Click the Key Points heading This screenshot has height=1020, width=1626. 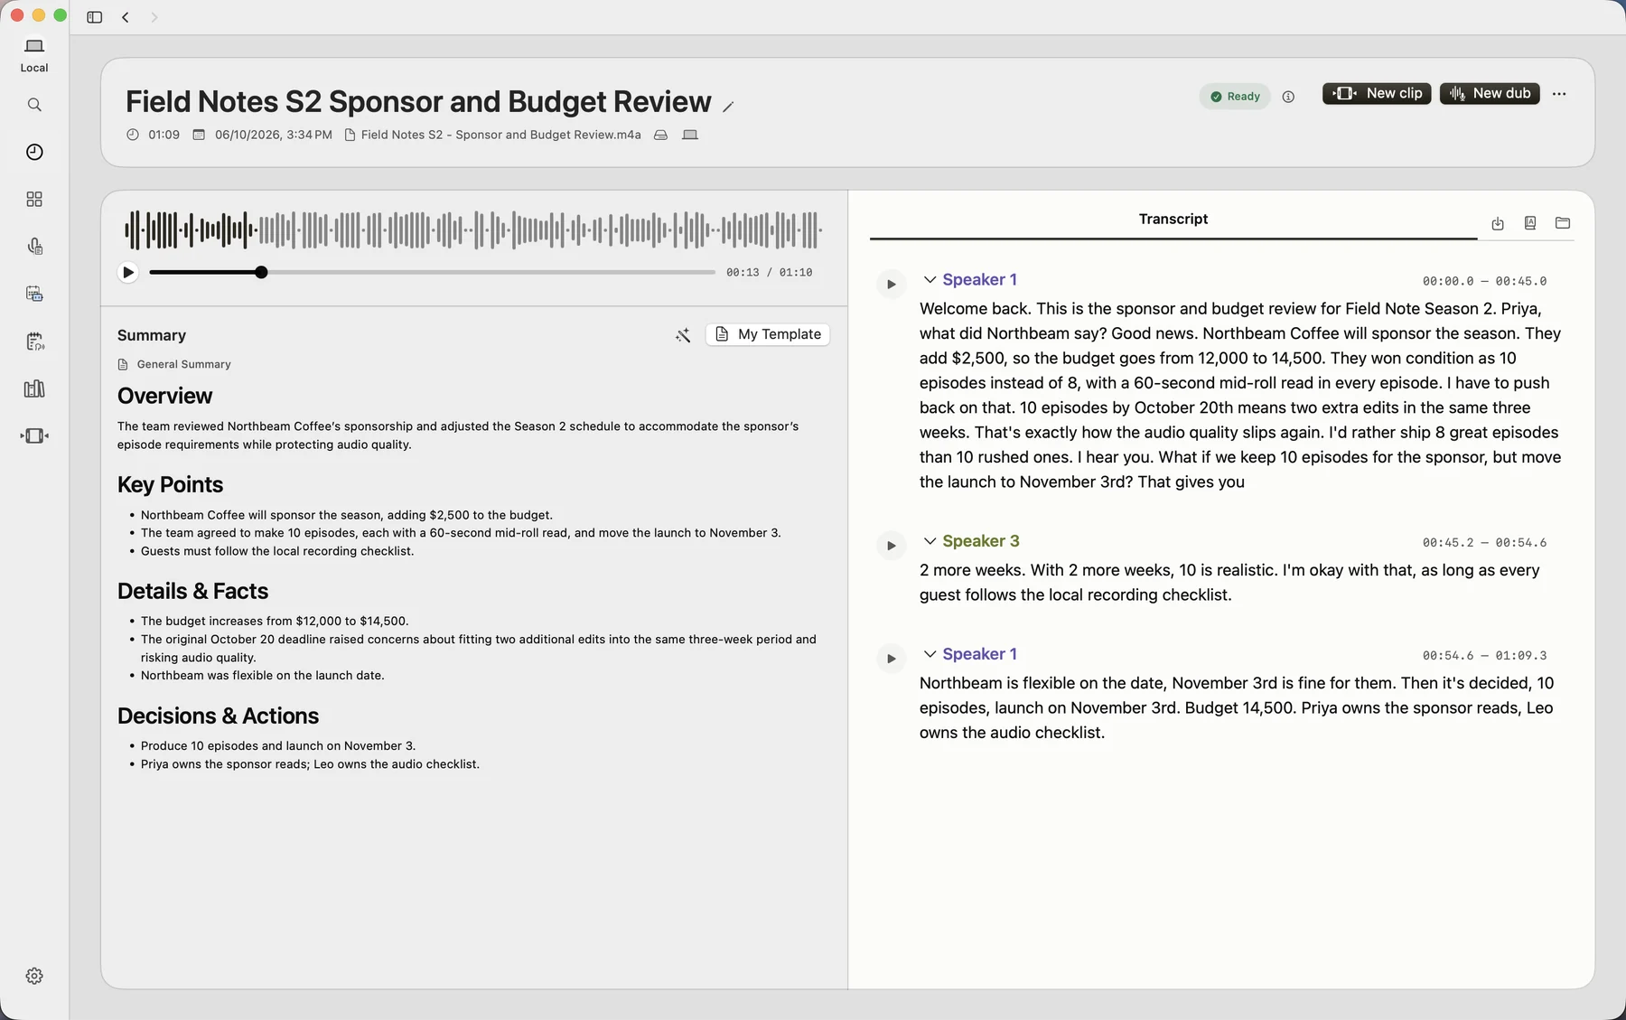[170, 485]
